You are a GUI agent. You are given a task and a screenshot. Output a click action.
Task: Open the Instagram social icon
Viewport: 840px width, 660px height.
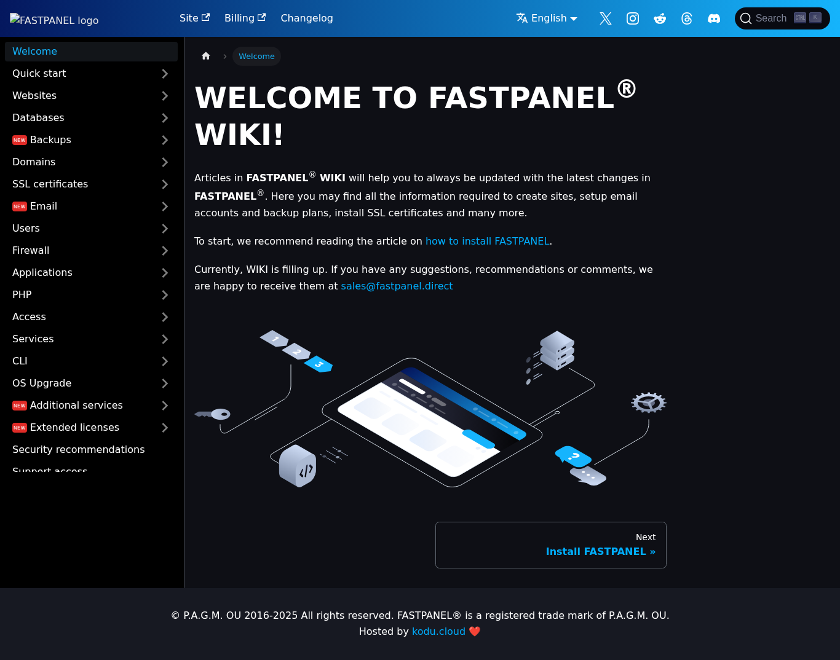tap(633, 18)
